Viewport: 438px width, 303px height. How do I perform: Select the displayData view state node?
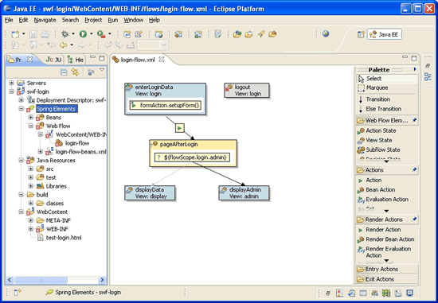pyautogui.click(x=150, y=193)
